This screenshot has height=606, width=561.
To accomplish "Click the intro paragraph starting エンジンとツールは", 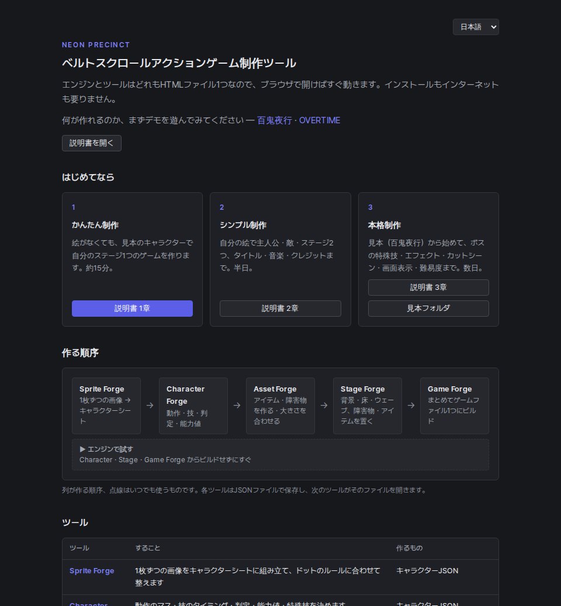I will [x=280, y=92].
